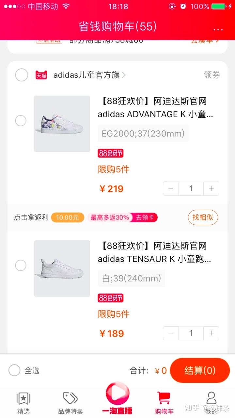The image size is (235, 418).
Task: Go to the 我的 profile tab
Action: coord(211,403)
